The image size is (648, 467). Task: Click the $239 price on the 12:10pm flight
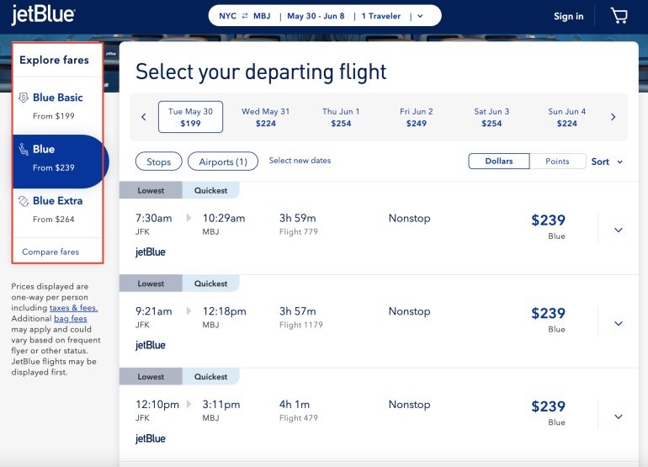(x=548, y=406)
